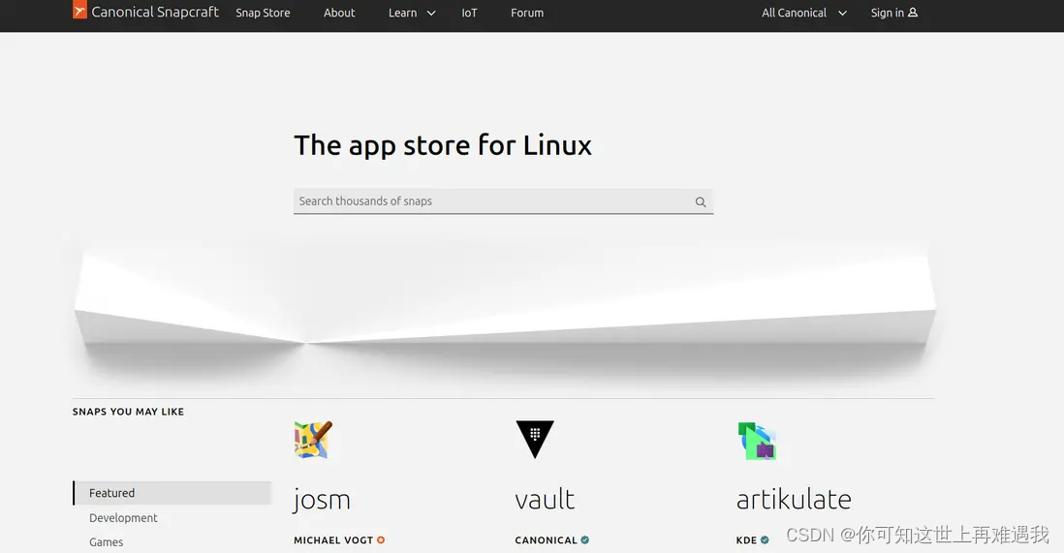The height and width of the screenshot is (553, 1064).
Task: Open the vault snap title
Action: (x=545, y=500)
